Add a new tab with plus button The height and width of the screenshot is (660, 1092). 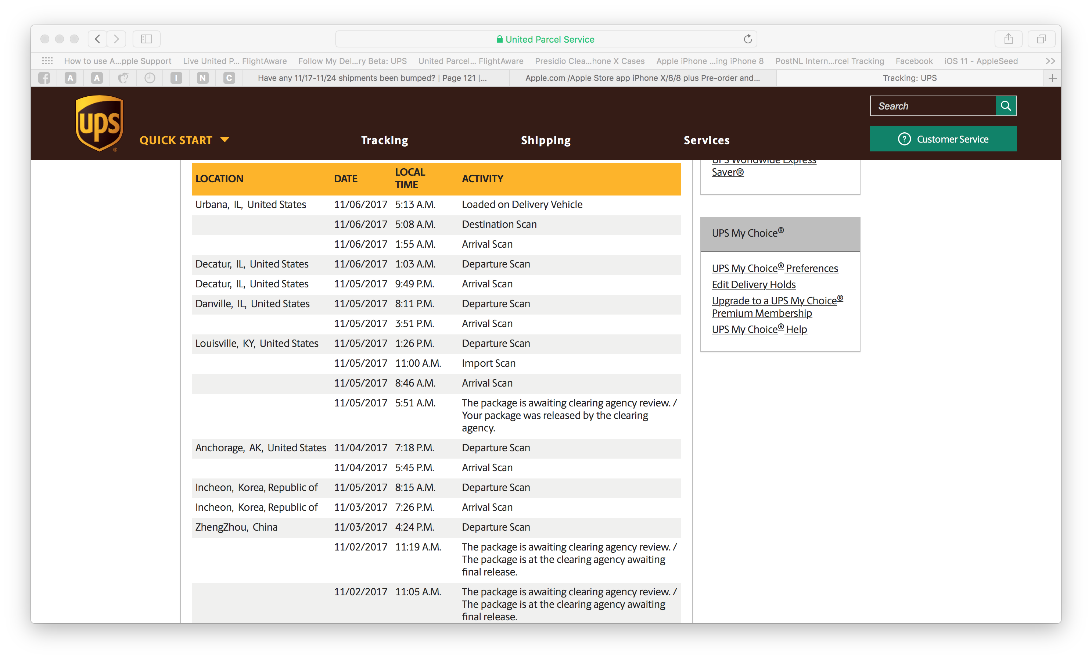click(1053, 78)
